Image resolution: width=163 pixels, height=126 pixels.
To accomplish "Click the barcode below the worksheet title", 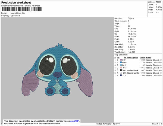I will [x=21, y=9].
